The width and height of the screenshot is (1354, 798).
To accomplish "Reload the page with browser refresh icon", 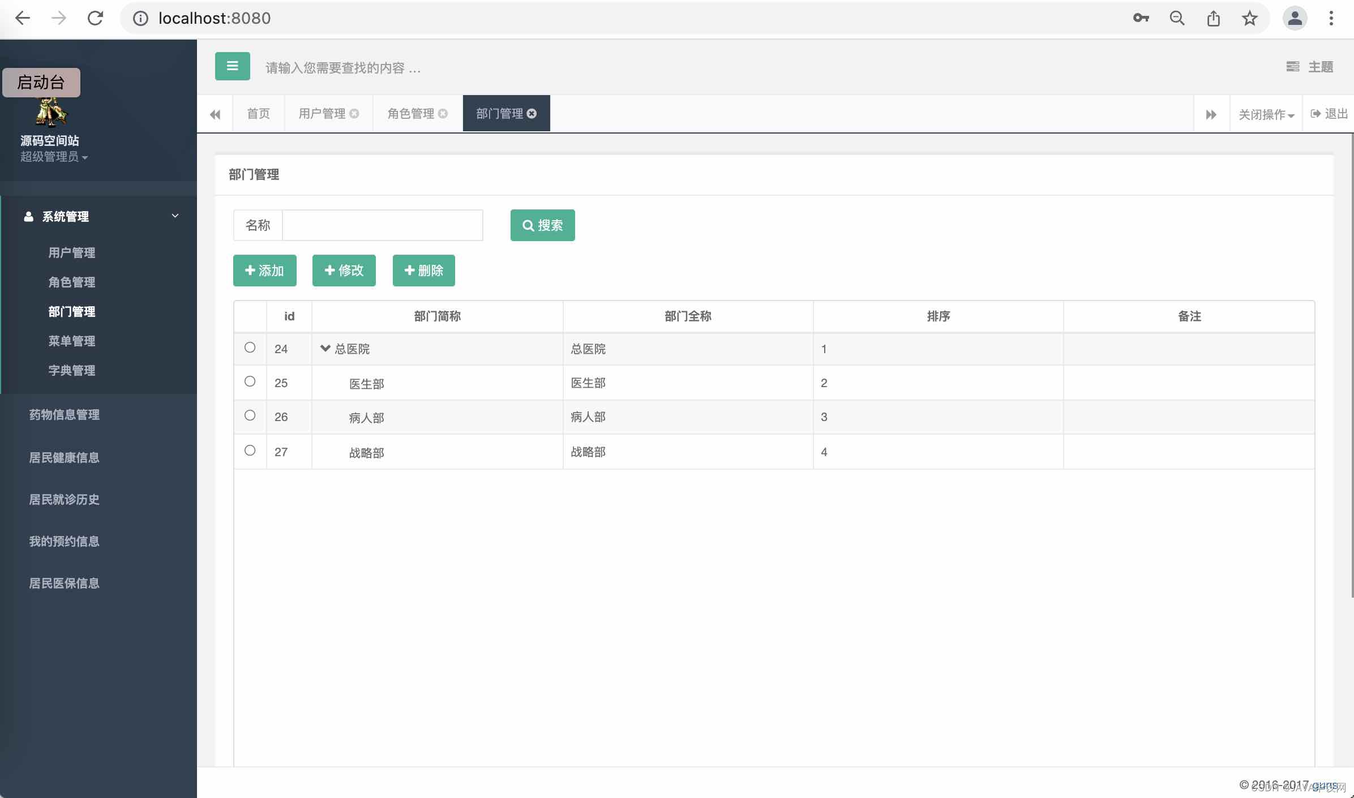I will coord(95,19).
